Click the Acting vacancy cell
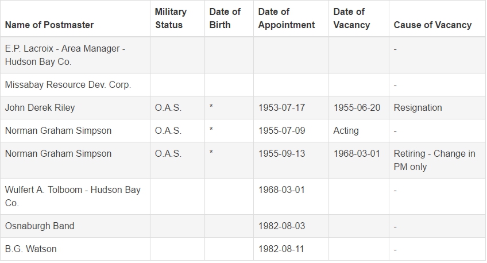Viewport: 487px width, 263px height. pos(346,131)
